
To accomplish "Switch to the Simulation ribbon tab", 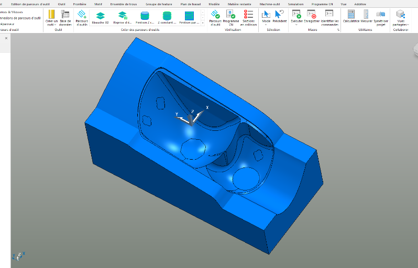I will point(295,4).
